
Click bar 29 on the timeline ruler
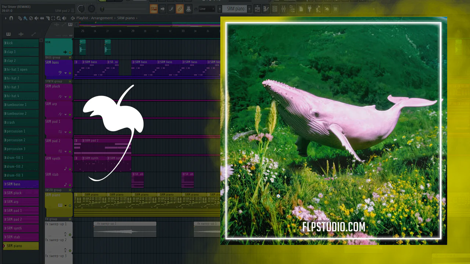(133, 31)
